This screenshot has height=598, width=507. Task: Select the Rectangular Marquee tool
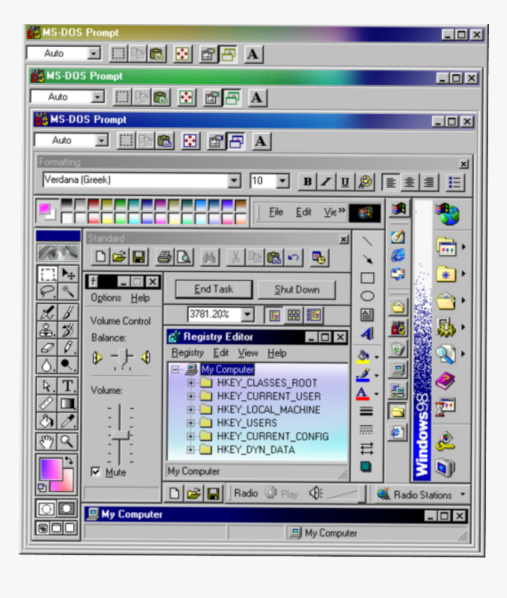tap(48, 274)
